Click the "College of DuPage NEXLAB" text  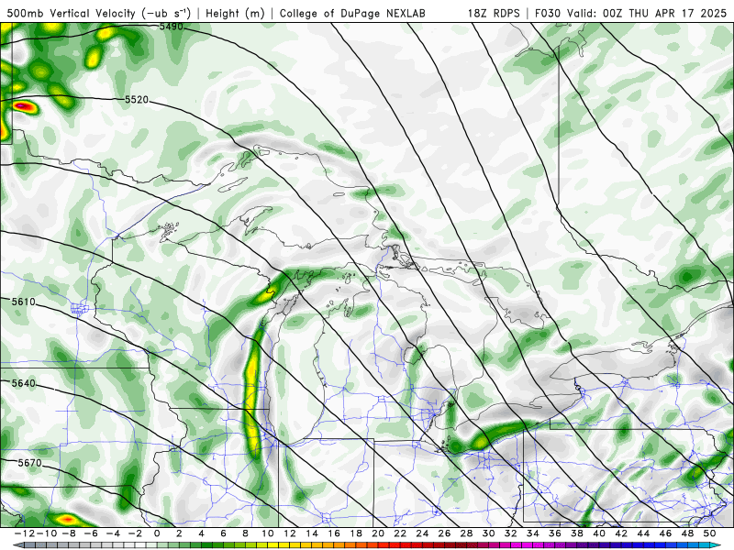352,13
